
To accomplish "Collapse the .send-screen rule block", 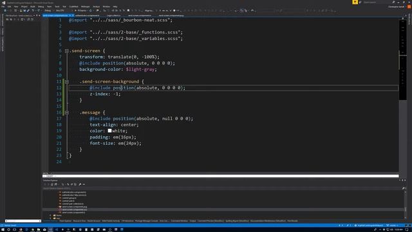I will [x=67, y=51].
